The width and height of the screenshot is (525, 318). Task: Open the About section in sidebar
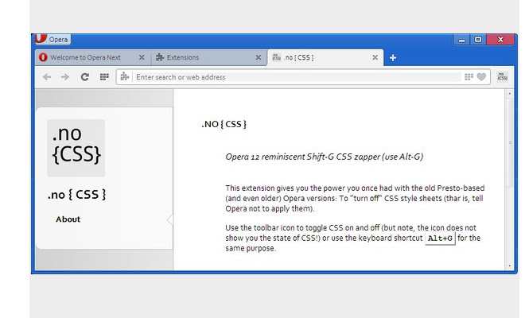tap(68, 219)
